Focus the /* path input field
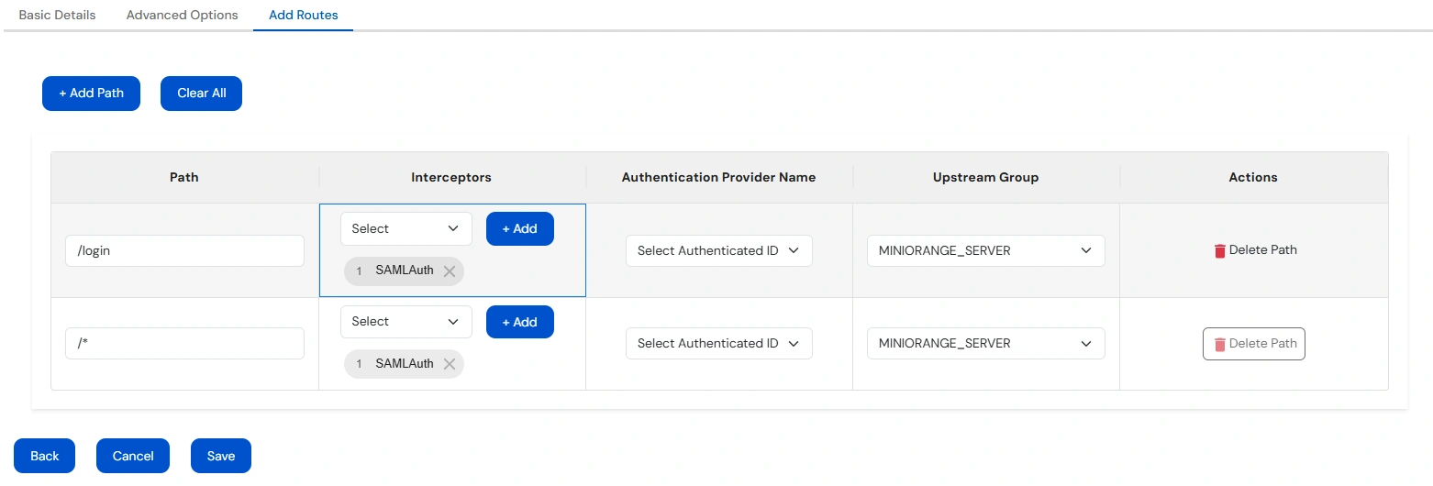 click(184, 343)
